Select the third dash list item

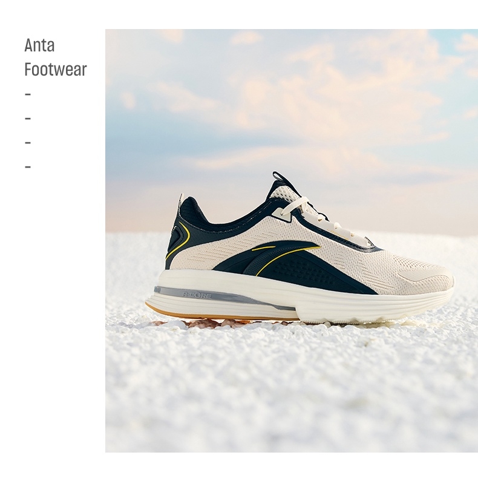click(28, 143)
